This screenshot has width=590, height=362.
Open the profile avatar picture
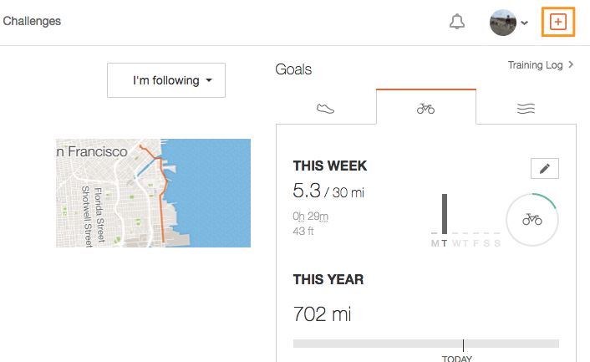pos(503,23)
